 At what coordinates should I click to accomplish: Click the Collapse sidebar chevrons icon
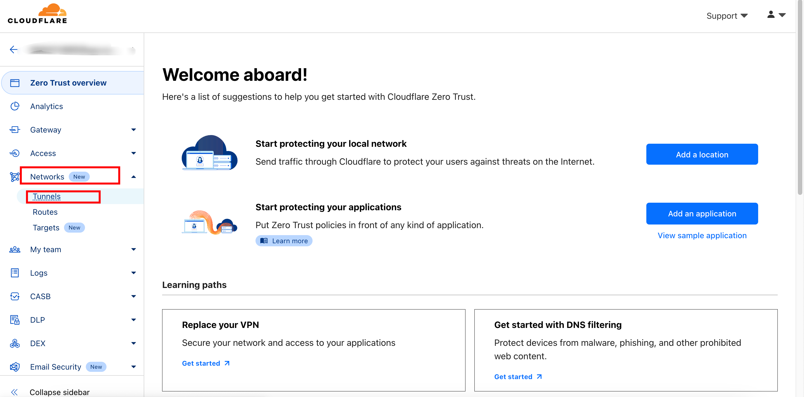14,392
